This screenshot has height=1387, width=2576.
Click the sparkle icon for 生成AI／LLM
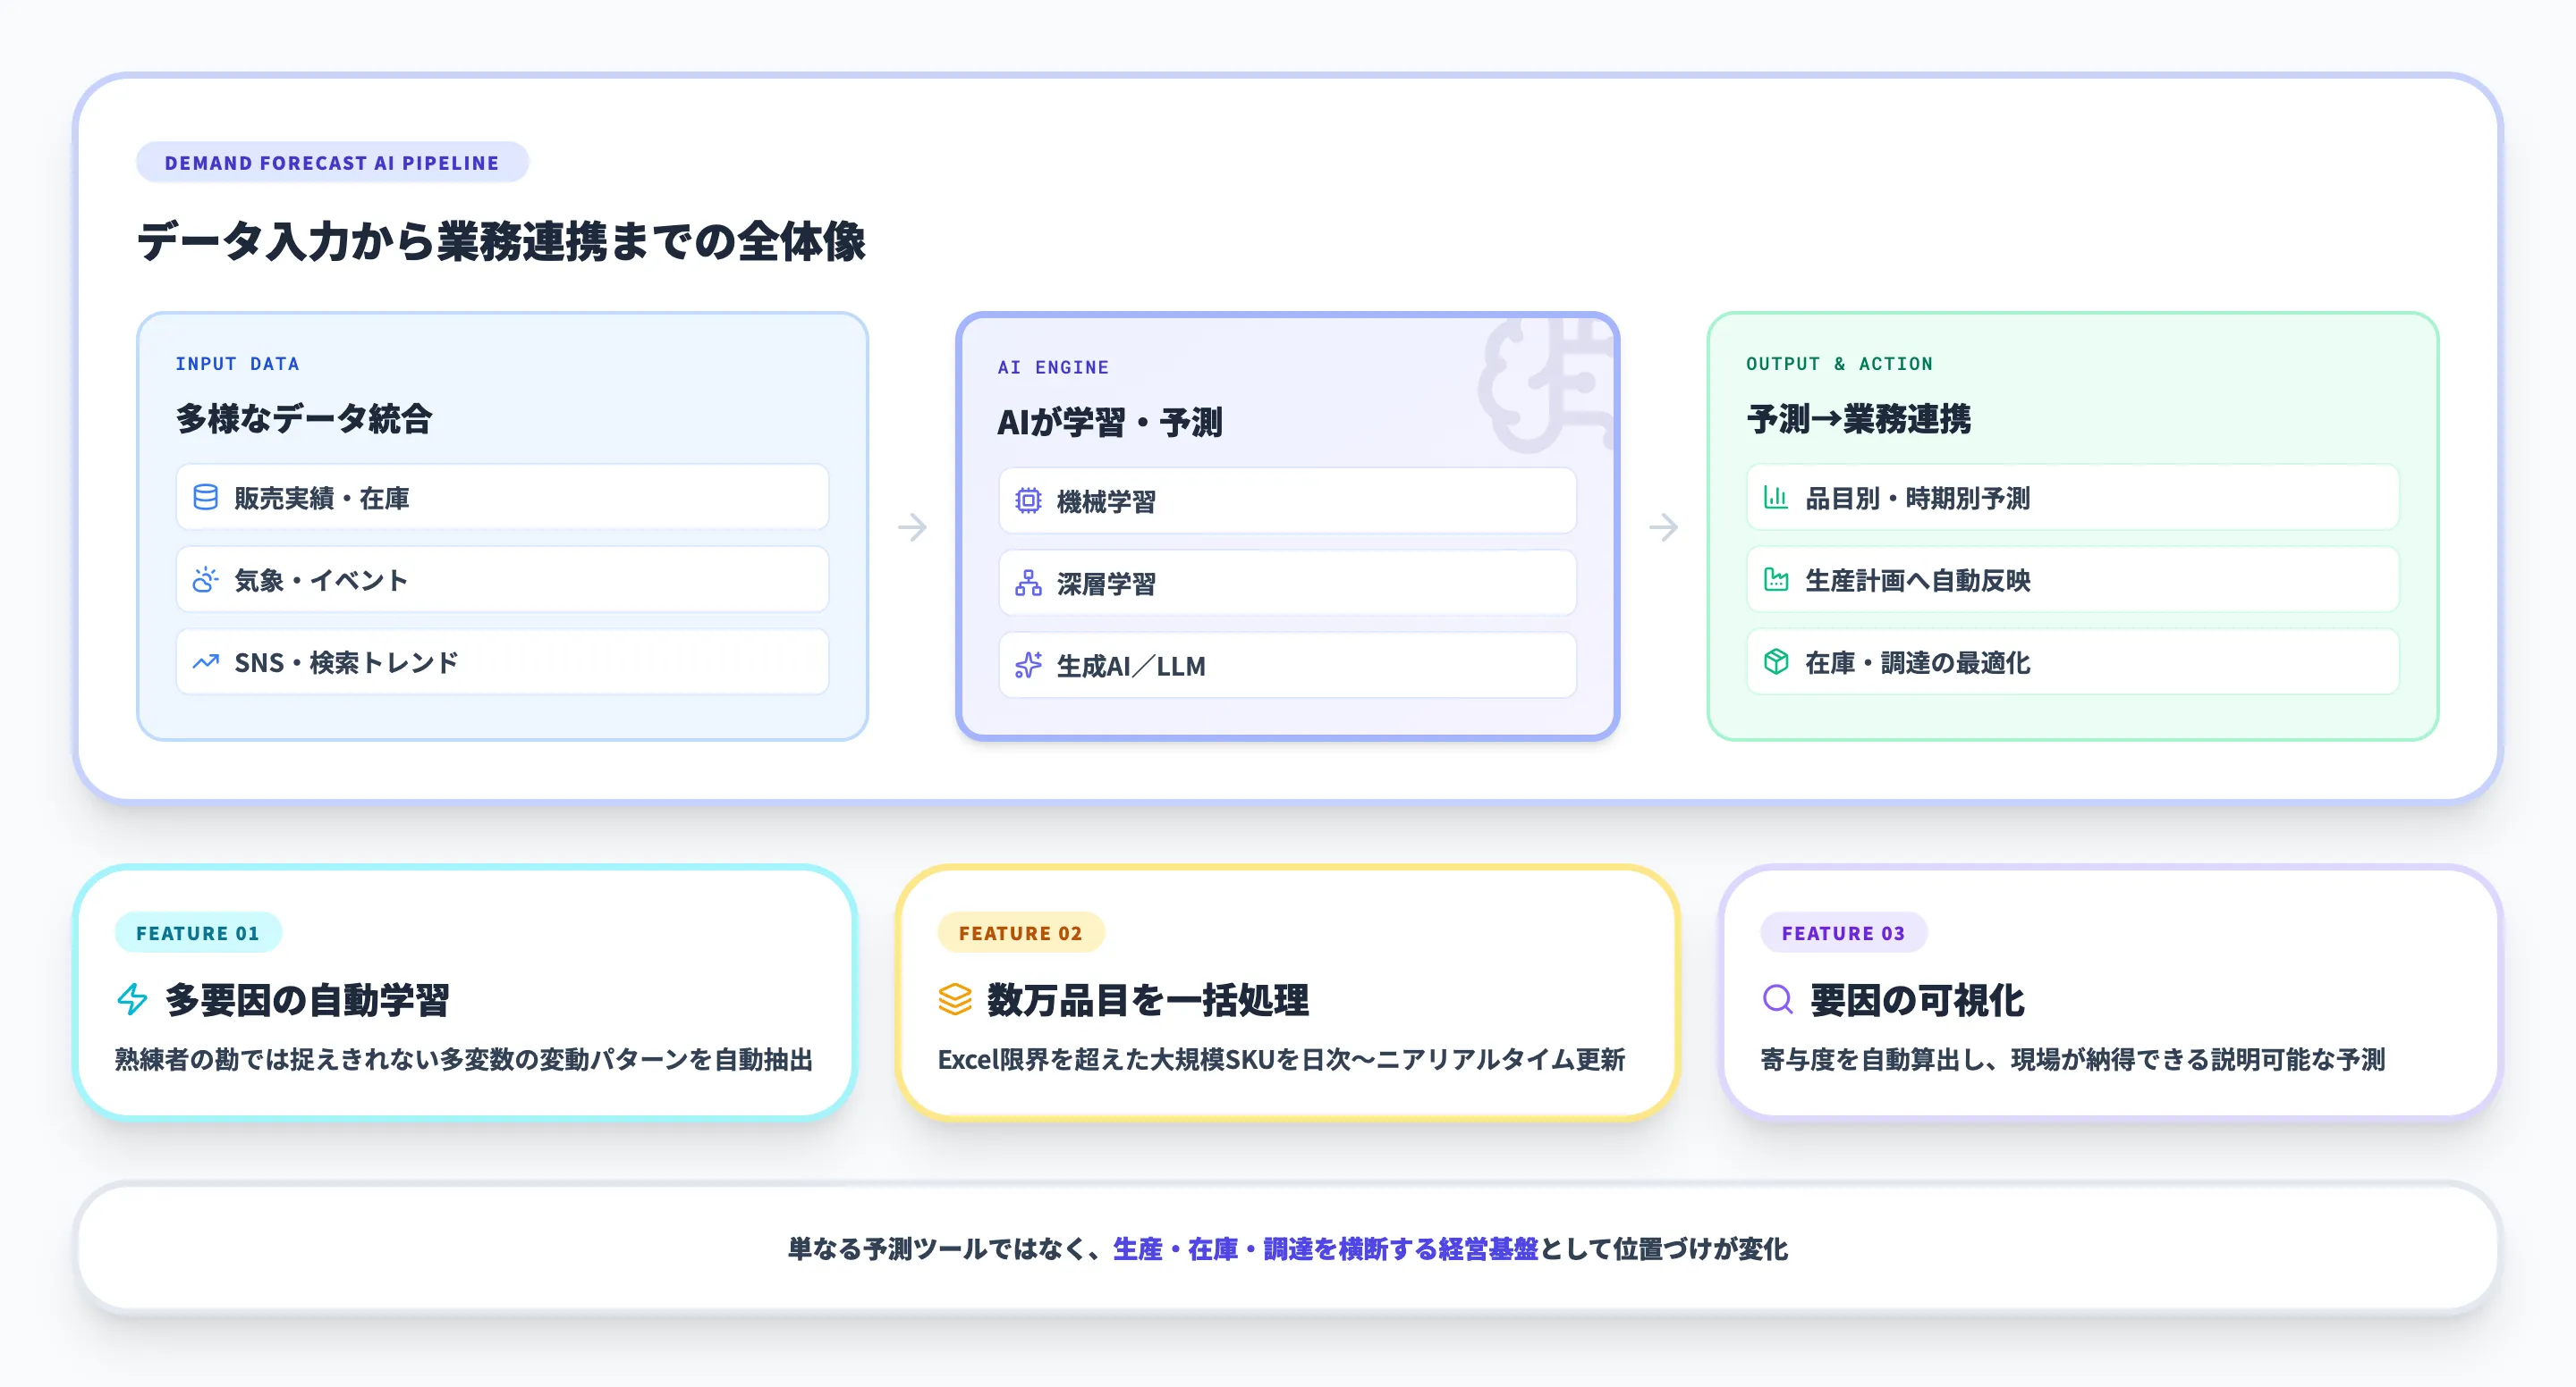(1028, 666)
